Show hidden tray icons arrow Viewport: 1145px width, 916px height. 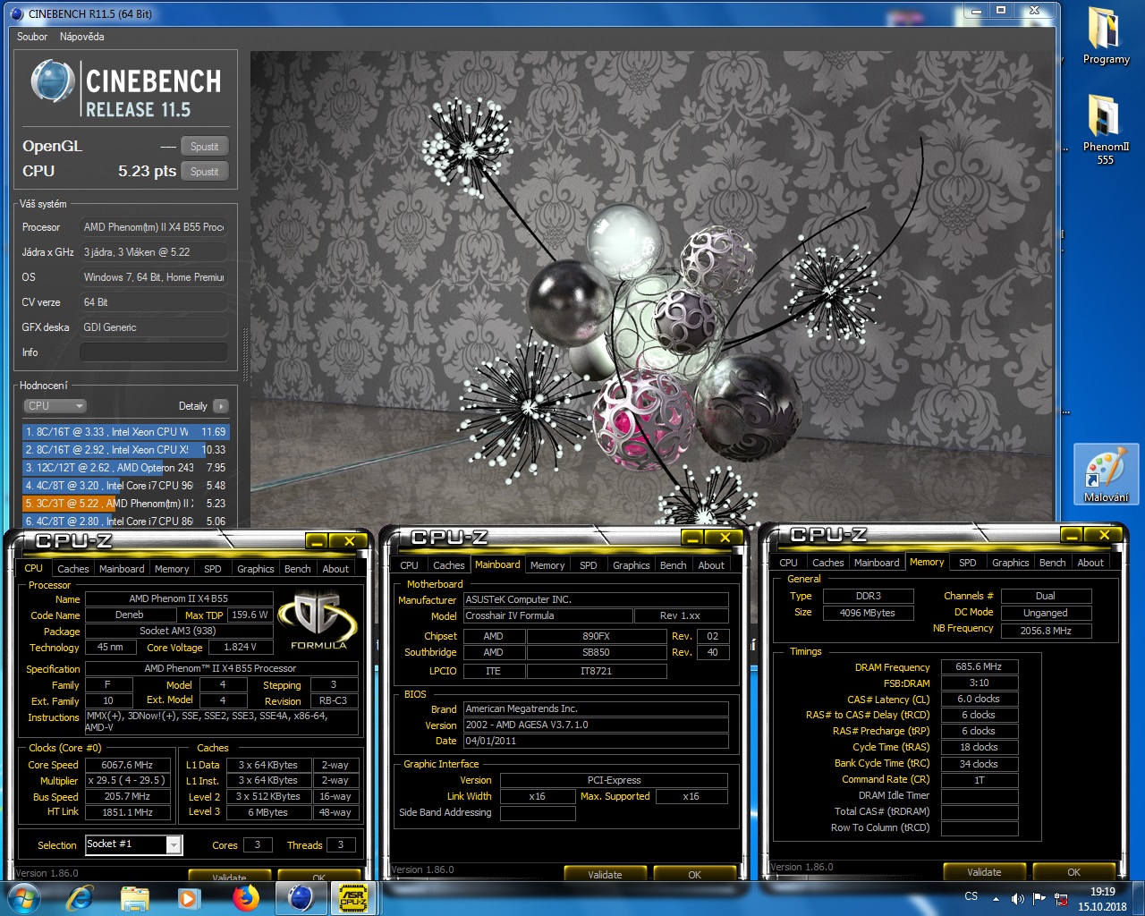coord(996,898)
